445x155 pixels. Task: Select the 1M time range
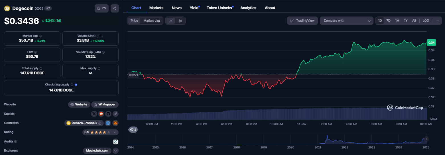pyautogui.click(x=397, y=21)
